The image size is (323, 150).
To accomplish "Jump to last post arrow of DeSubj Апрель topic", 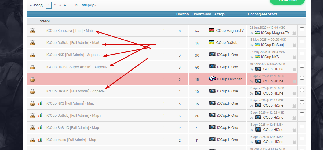I will point(294,93).
